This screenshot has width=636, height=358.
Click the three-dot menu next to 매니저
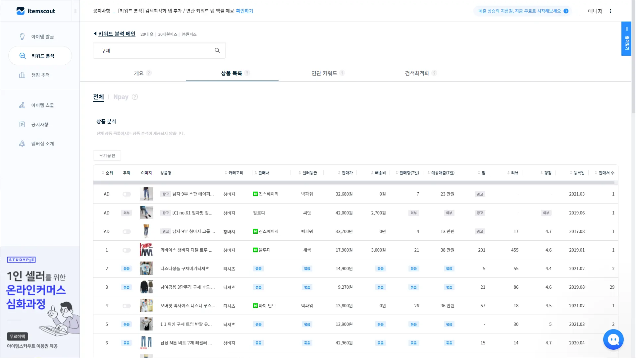point(610,11)
